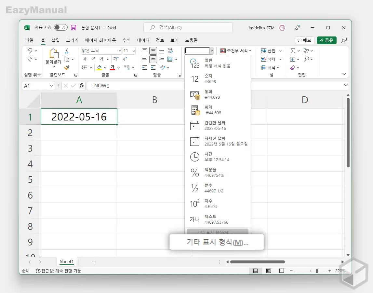Click the red font color icon
Image resolution: width=373 pixels, height=293 pixels.
pos(113,68)
